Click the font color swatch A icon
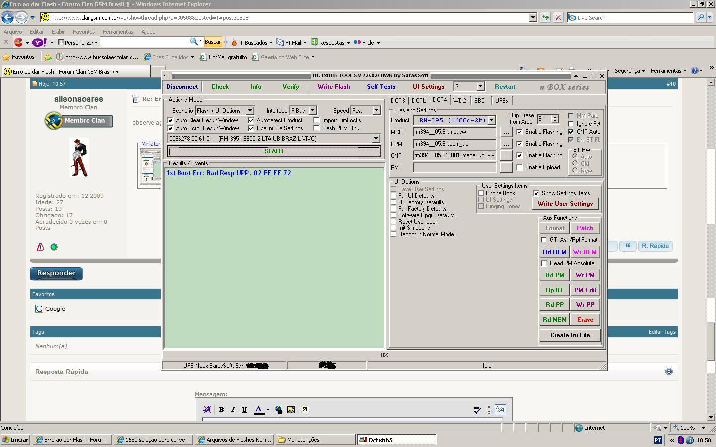 click(x=259, y=410)
